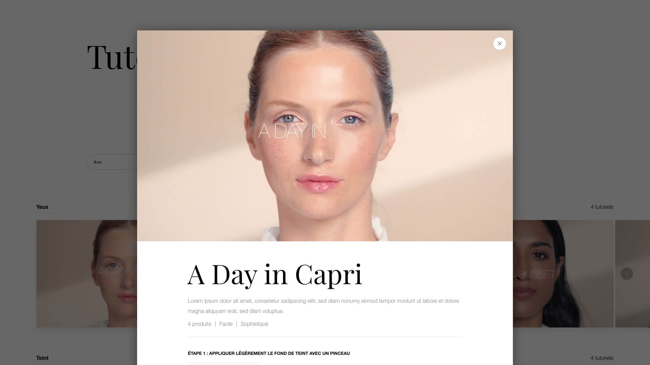650x365 pixels.
Task: Advance the Yeux carousel with next arrow
Action: pos(627,273)
